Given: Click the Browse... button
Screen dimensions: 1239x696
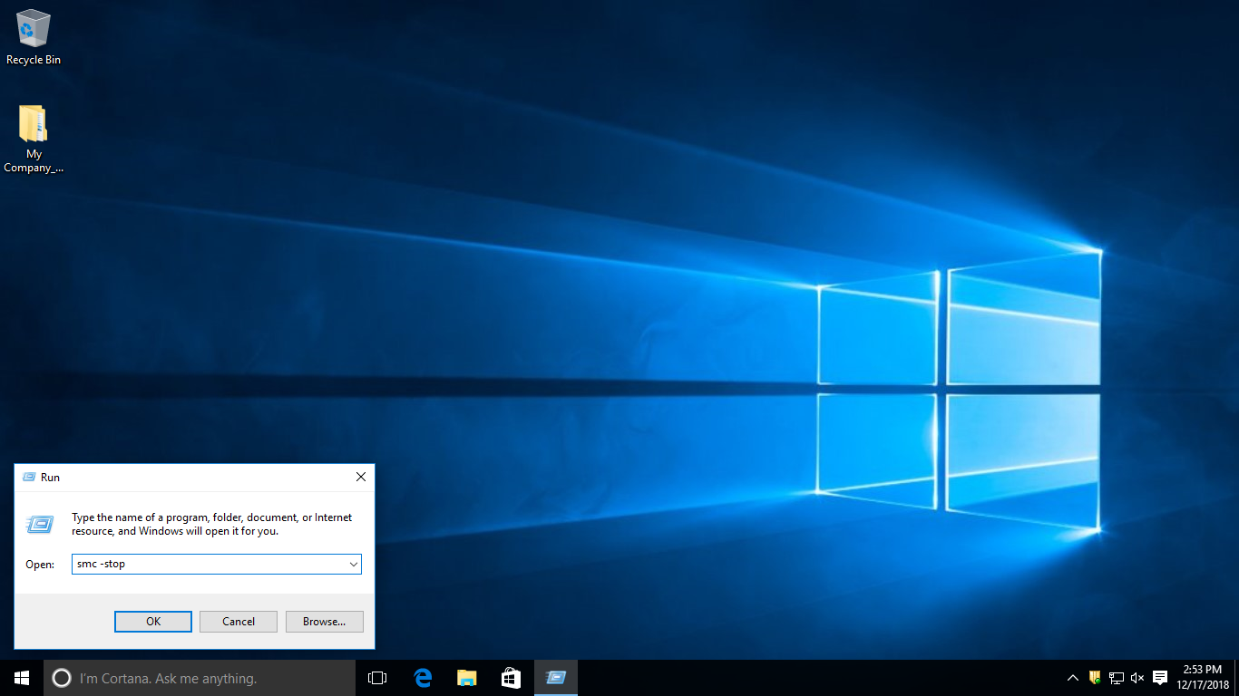Looking at the screenshot, I should (x=324, y=622).
